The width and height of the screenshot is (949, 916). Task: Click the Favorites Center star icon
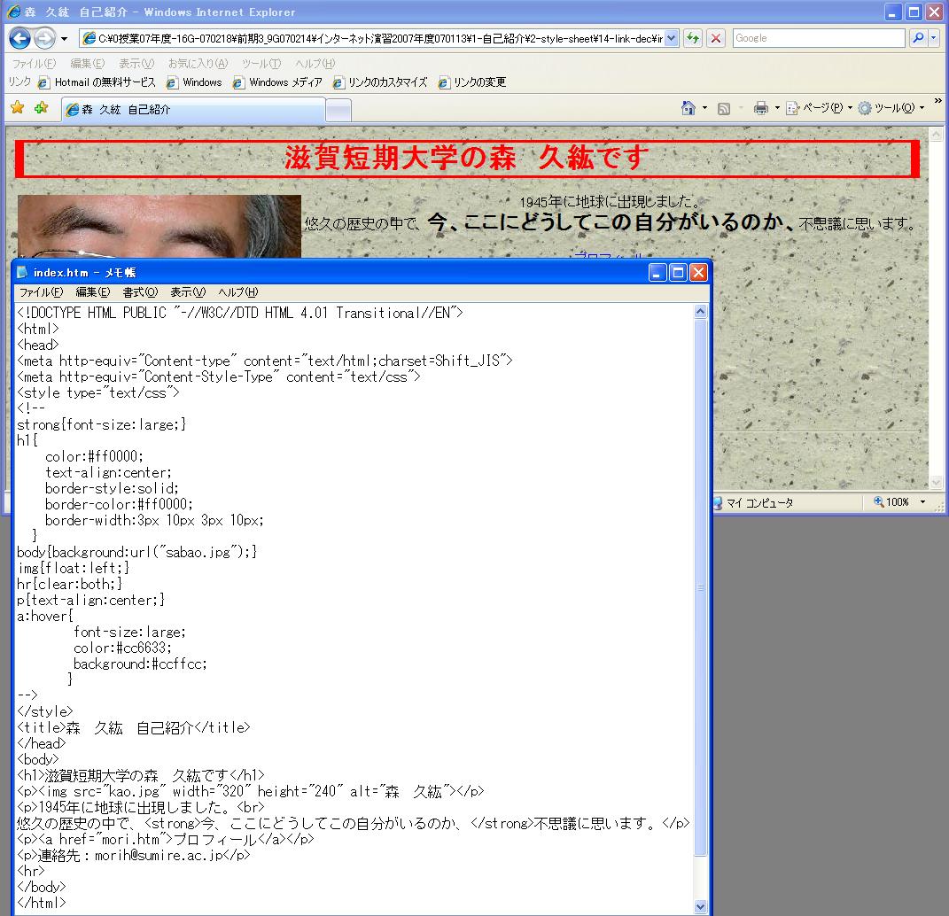pos(18,108)
